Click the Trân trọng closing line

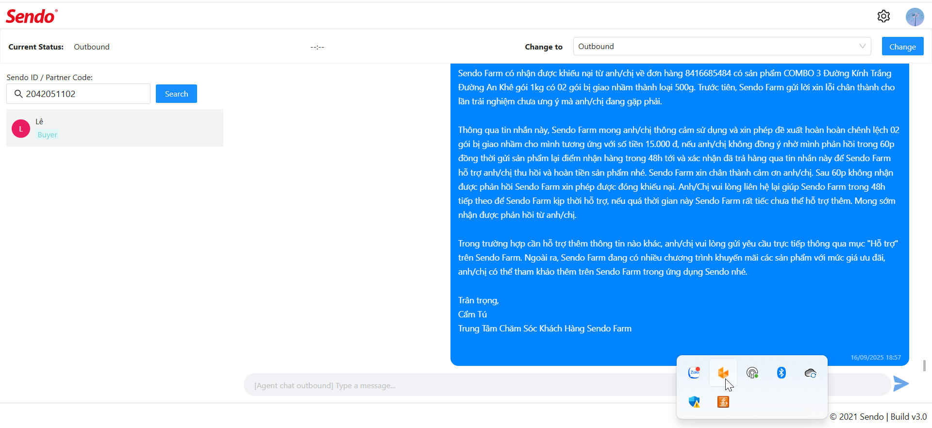479,300
